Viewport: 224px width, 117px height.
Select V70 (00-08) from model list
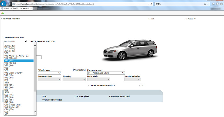(x=19, y=63)
